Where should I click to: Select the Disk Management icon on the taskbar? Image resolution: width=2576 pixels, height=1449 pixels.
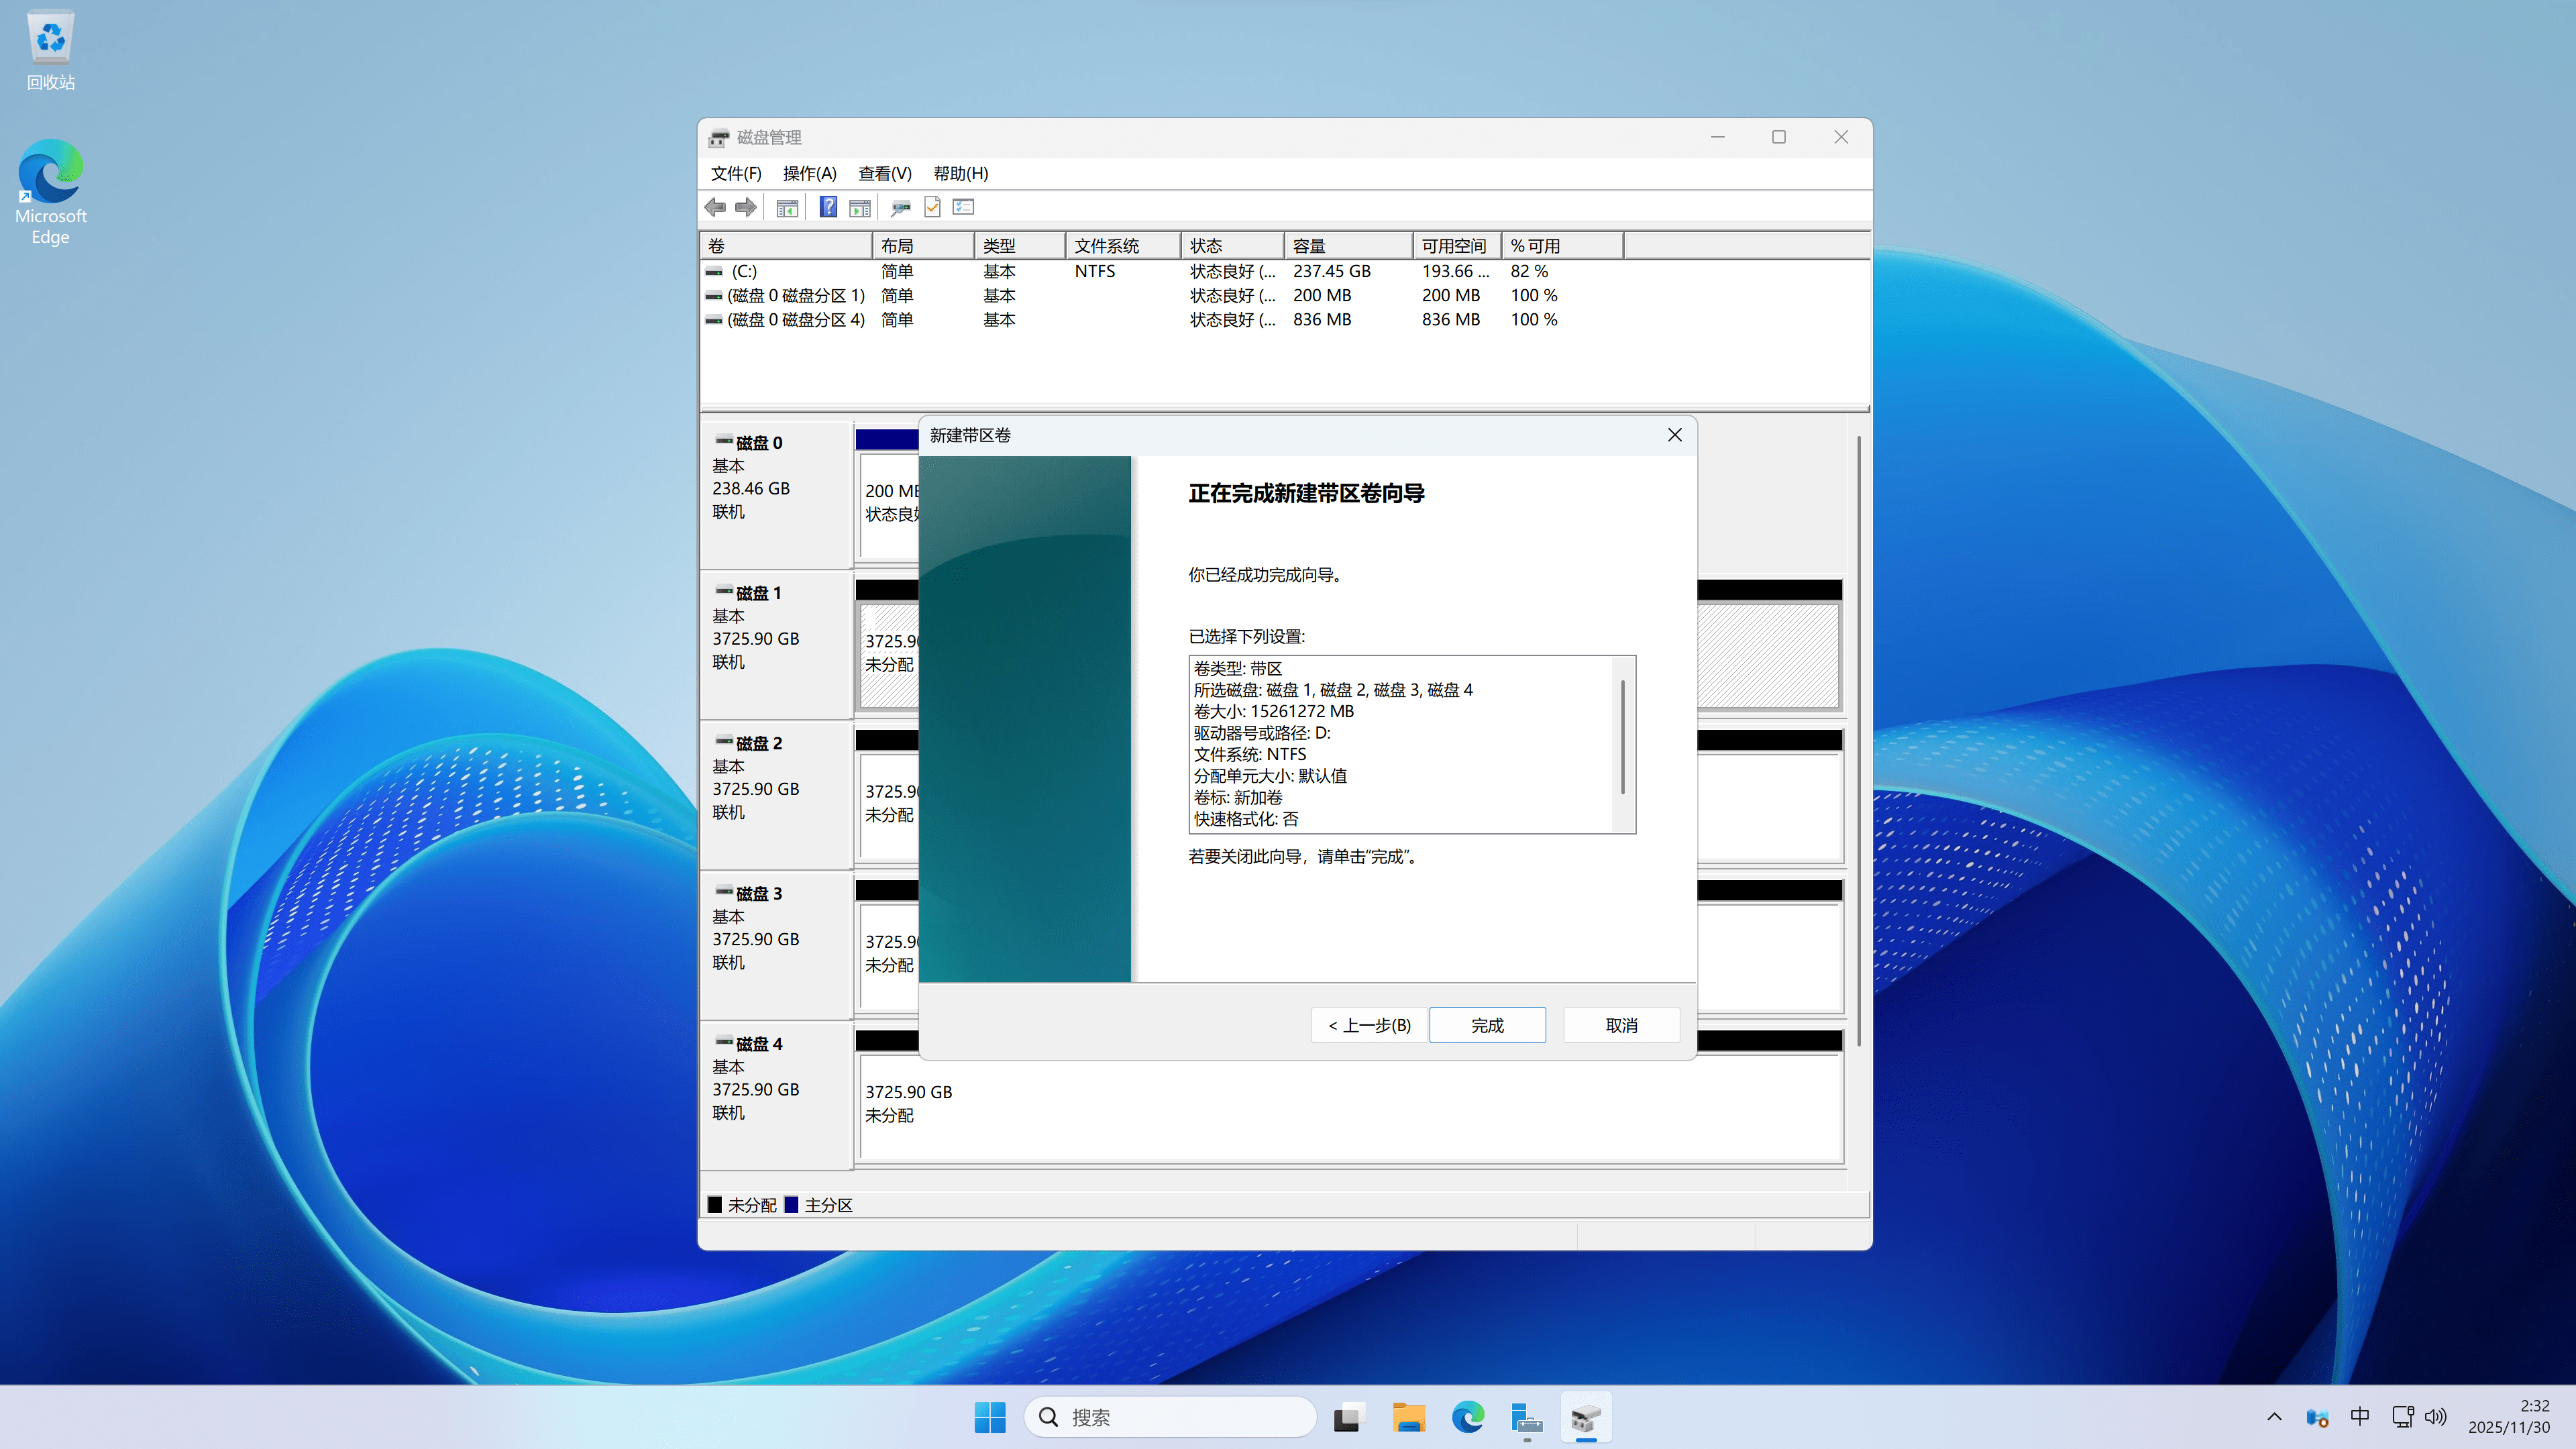tap(1585, 1417)
